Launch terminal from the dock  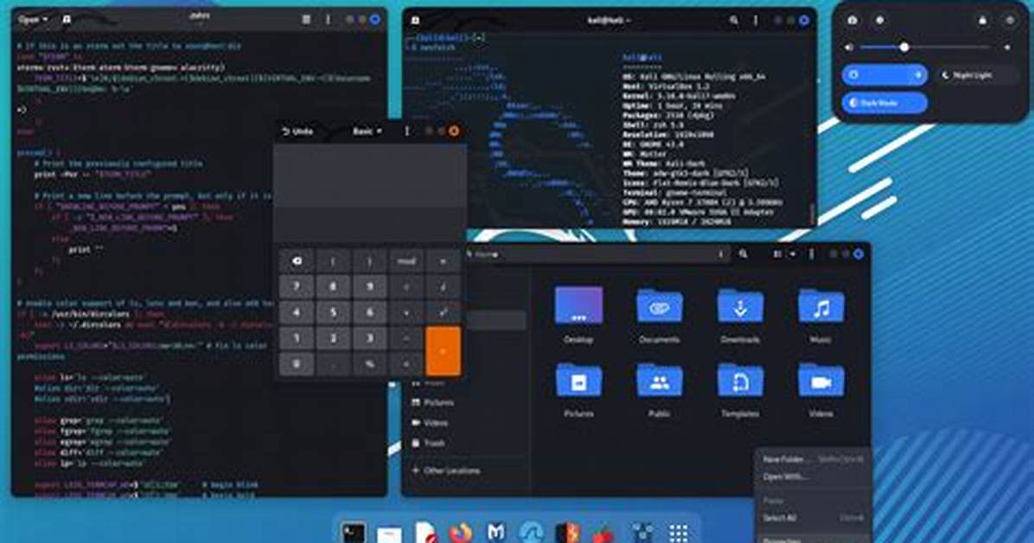pos(354,532)
